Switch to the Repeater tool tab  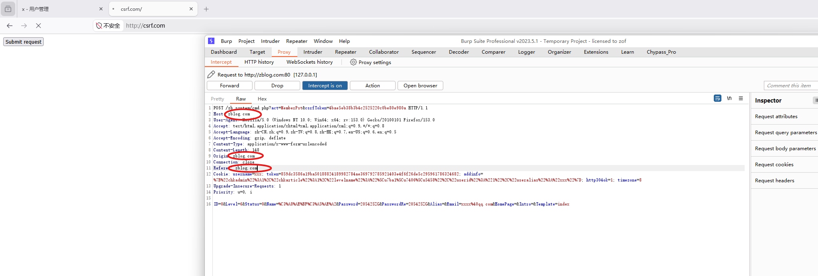click(x=345, y=52)
